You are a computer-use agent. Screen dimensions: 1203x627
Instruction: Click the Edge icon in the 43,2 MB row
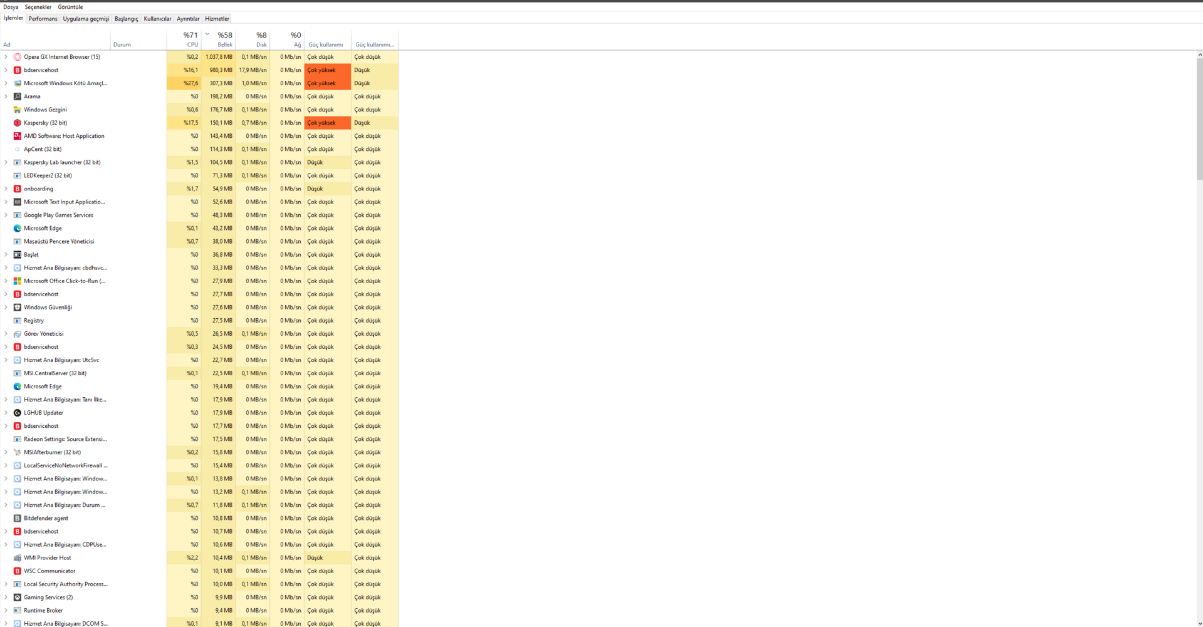(x=17, y=228)
